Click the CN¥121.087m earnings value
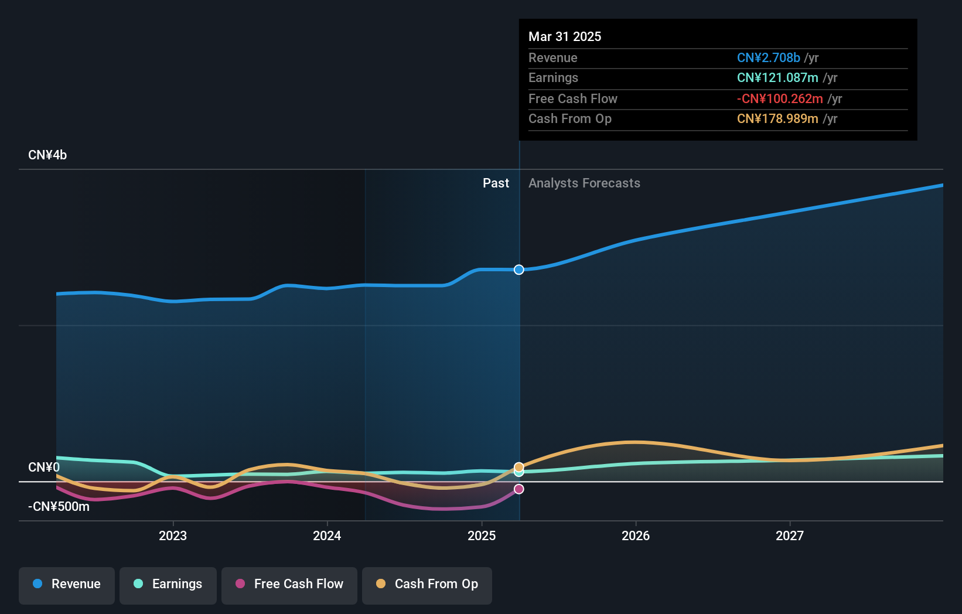Image resolution: width=962 pixels, height=614 pixels. click(777, 78)
